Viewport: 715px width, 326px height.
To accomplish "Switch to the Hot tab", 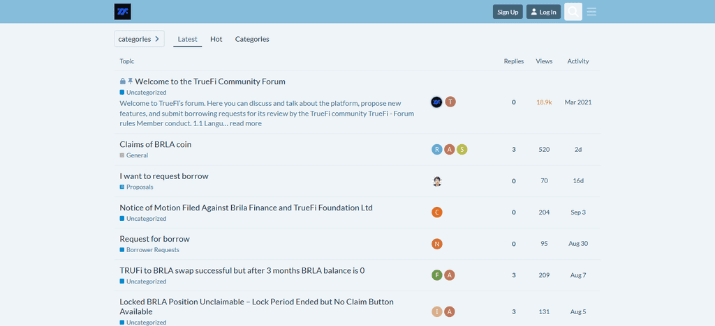I will [x=216, y=39].
